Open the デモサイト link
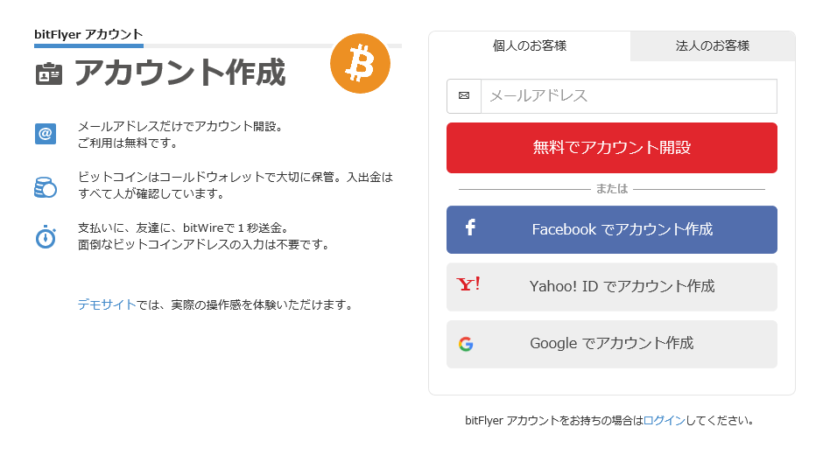Viewport: 830px width, 462px height. [107, 304]
